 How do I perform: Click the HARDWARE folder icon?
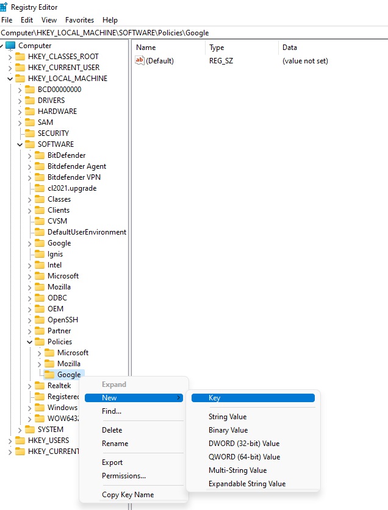(30, 112)
